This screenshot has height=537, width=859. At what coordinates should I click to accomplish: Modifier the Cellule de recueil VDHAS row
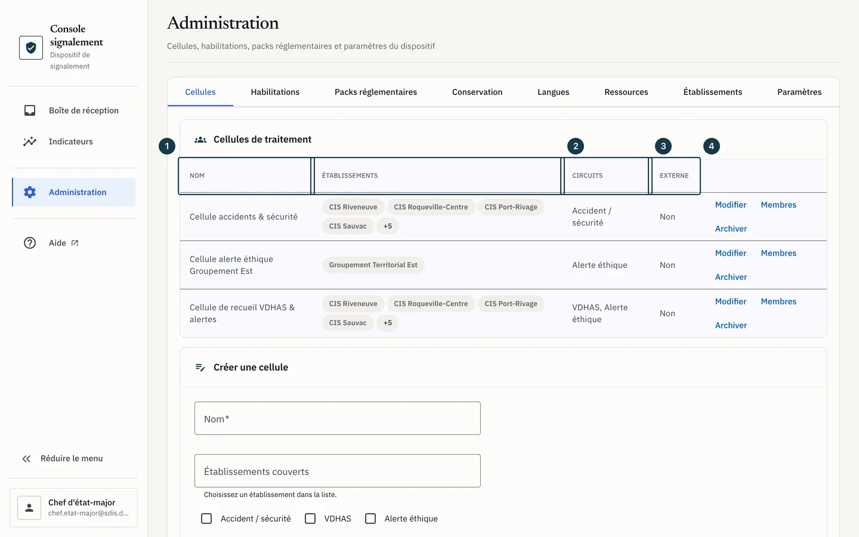731,301
